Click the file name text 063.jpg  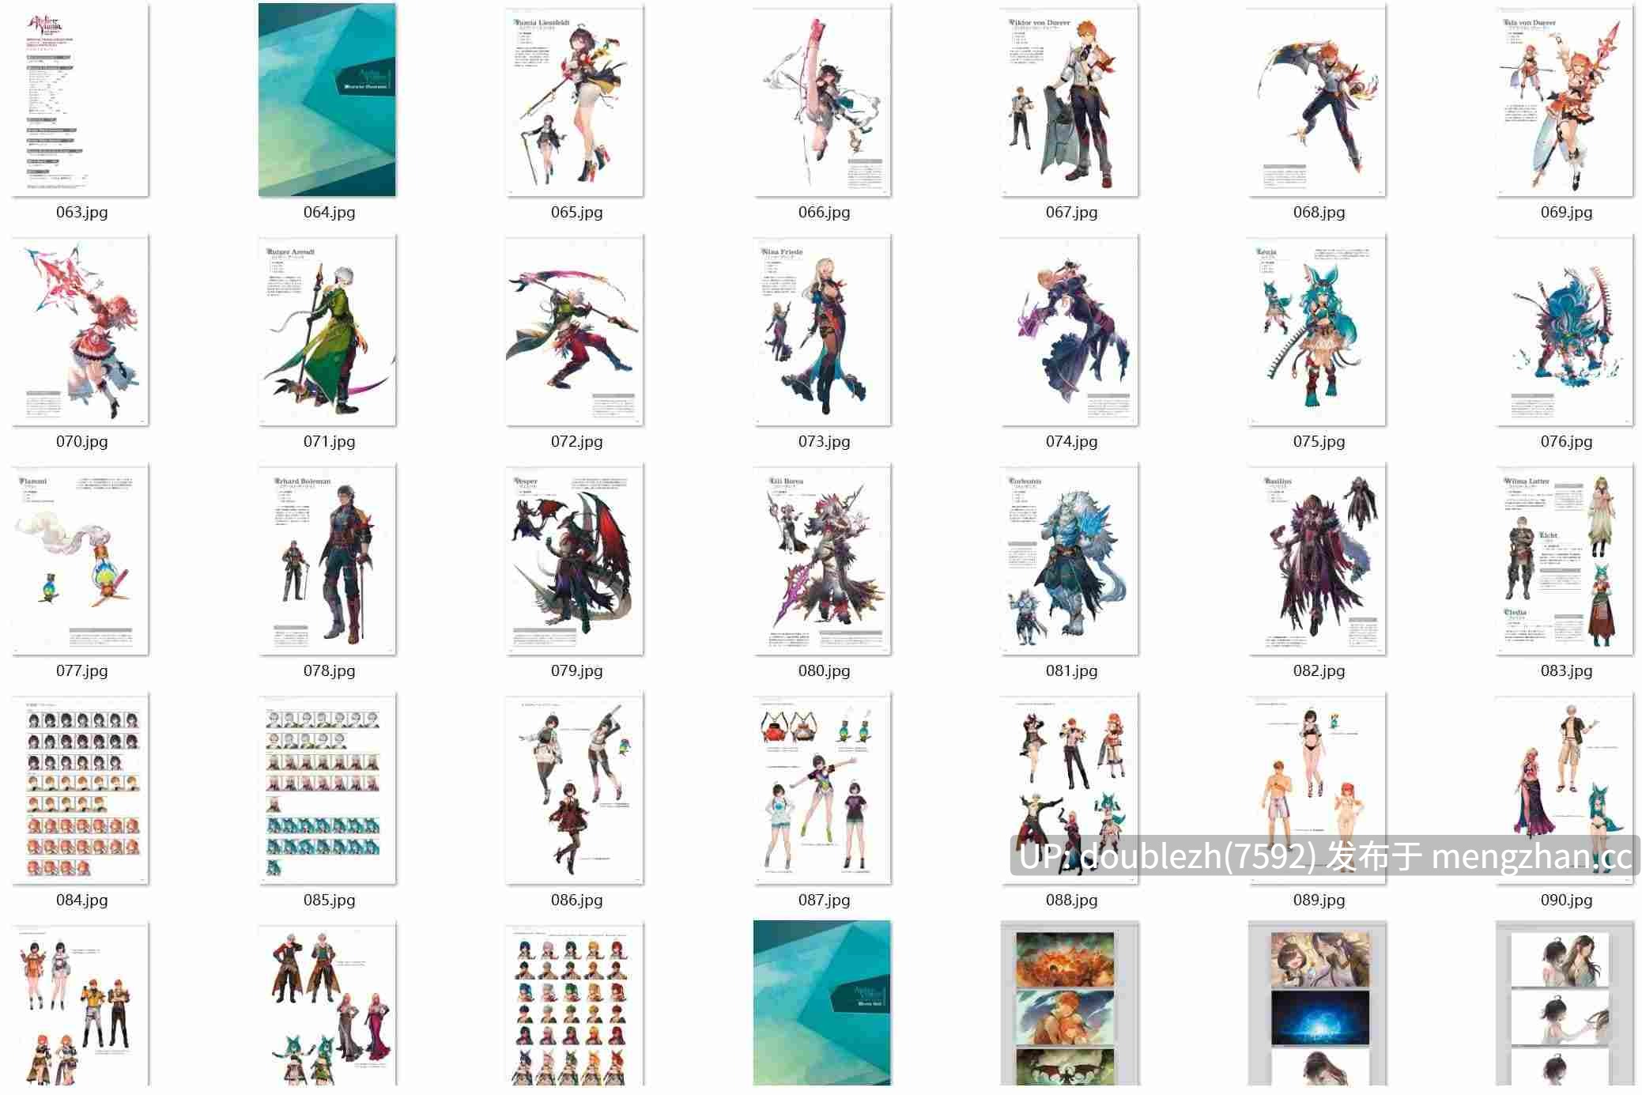(x=81, y=212)
